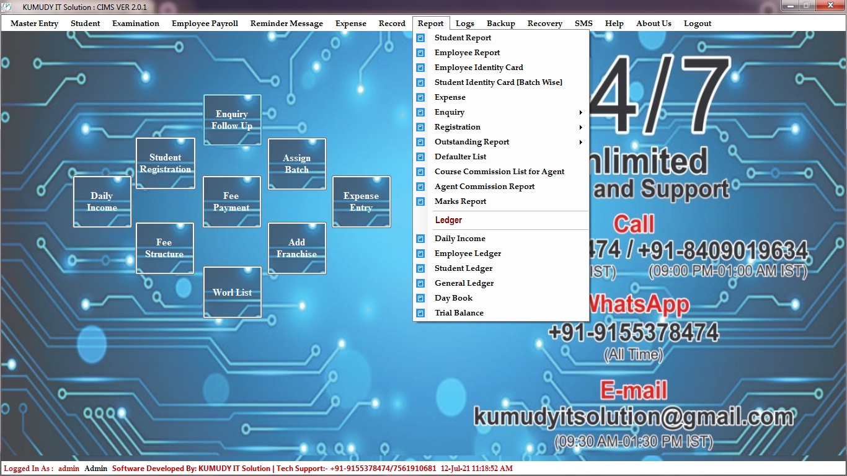Viewport: 847px width, 476px height.
Task: Click Logout in the menu bar
Action: (x=698, y=24)
